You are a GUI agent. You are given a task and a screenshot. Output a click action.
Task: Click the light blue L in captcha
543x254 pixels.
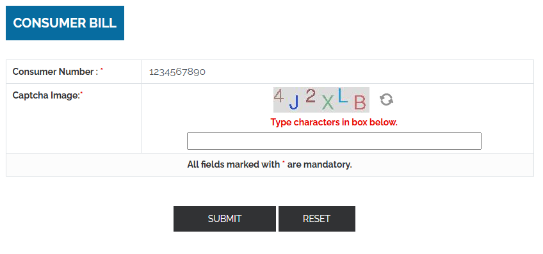click(x=343, y=96)
